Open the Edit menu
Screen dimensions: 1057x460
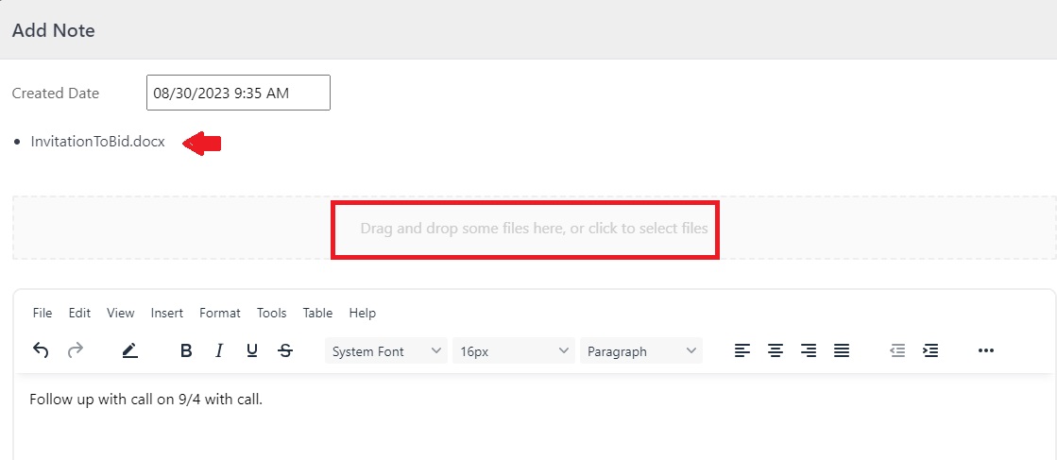tap(79, 313)
